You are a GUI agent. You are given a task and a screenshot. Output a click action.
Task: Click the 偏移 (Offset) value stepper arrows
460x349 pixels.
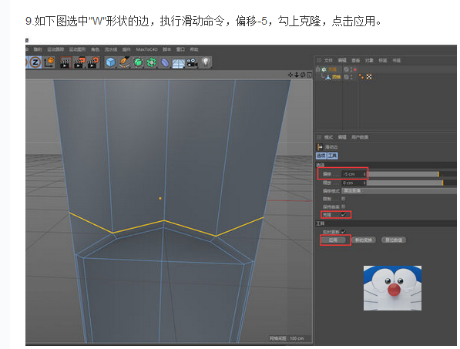pyautogui.click(x=364, y=174)
